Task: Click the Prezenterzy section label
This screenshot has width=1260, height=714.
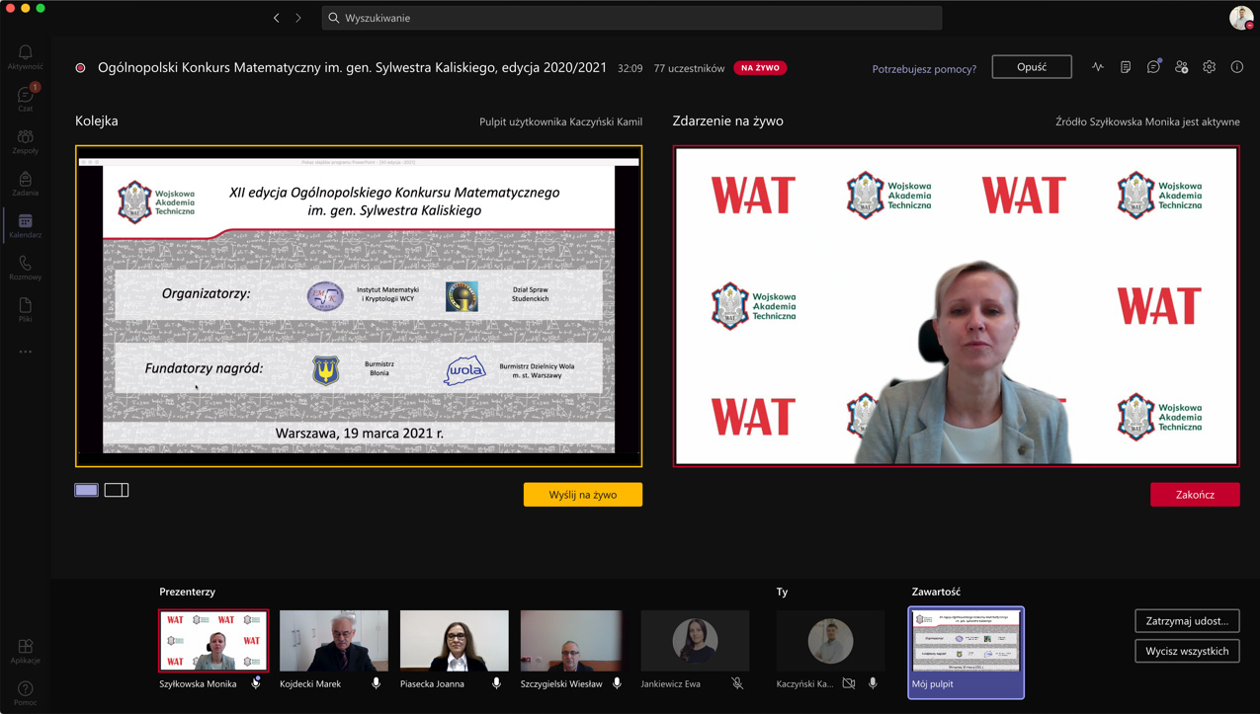Action: click(x=187, y=592)
